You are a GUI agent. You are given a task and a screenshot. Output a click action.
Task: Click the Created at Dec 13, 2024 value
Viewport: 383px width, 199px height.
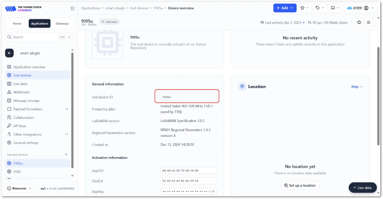(177, 145)
